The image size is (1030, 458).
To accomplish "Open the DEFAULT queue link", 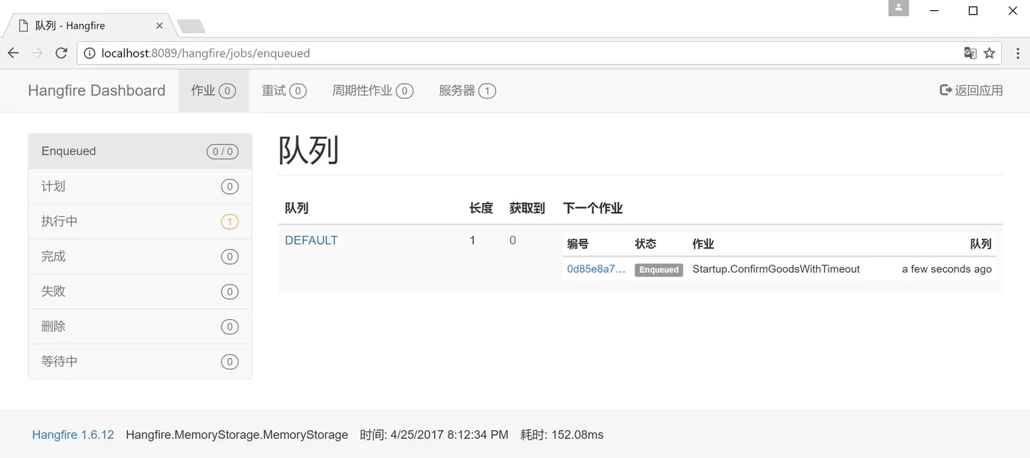I will click(311, 240).
